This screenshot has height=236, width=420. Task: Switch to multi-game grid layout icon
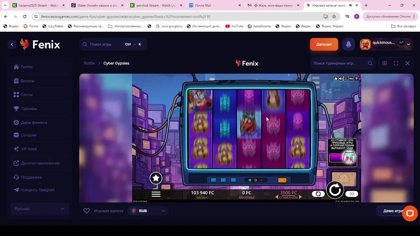click(x=385, y=63)
